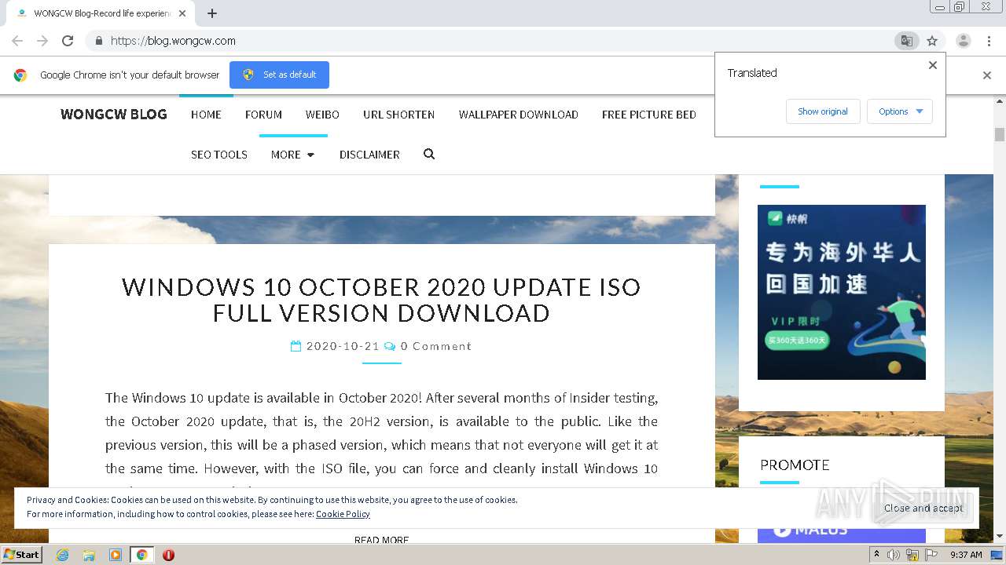Image resolution: width=1006 pixels, height=565 pixels.
Task: Expand the translate Options dropdown
Action: click(x=900, y=111)
